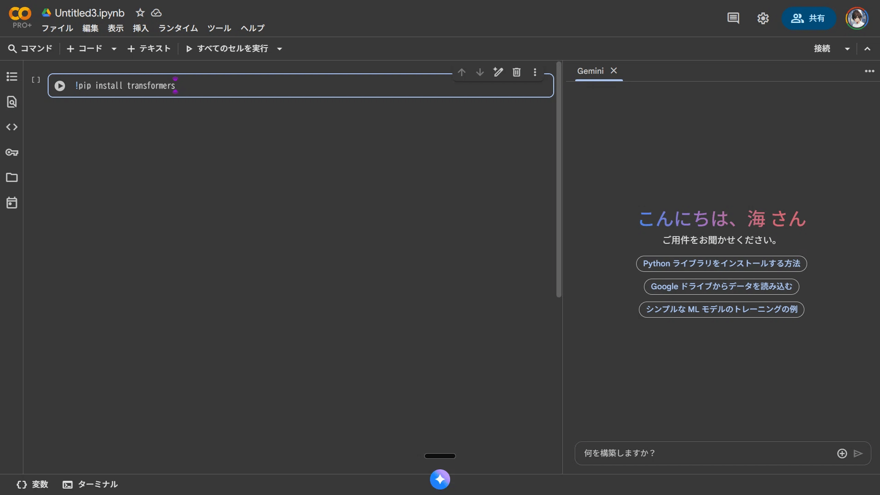The width and height of the screenshot is (880, 495).
Task: Open the 変数 variables panel
Action: [32, 484]
